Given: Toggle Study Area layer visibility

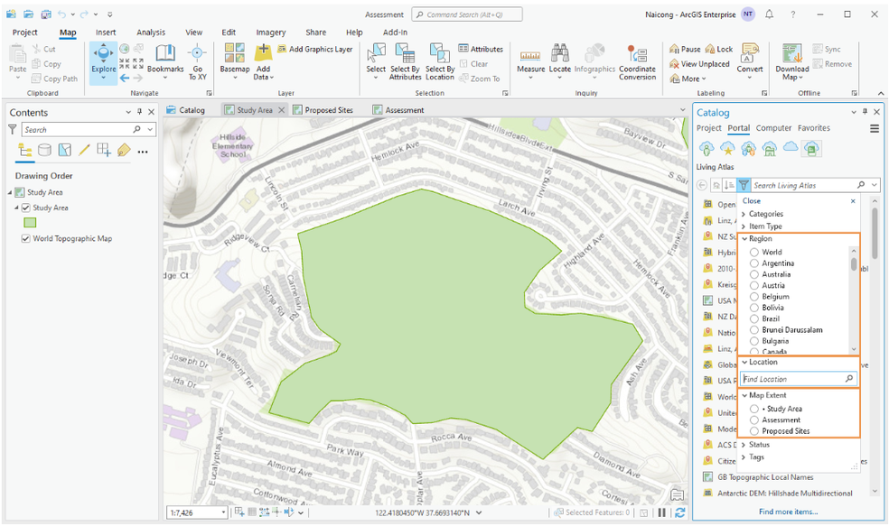Looking at the screenshot, I should click(x=25, y=208).
